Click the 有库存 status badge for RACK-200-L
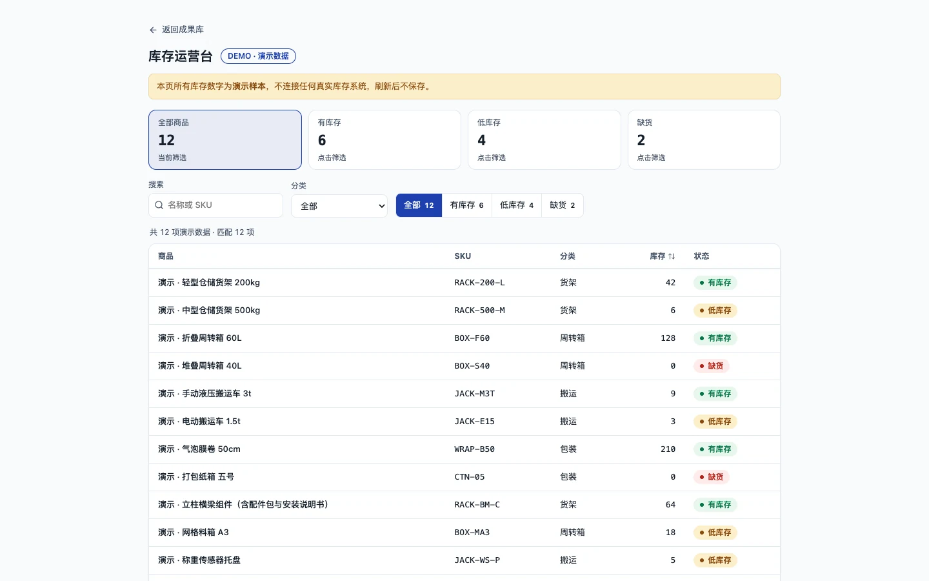This screenshot has height=581, width=929. point(715,283)
